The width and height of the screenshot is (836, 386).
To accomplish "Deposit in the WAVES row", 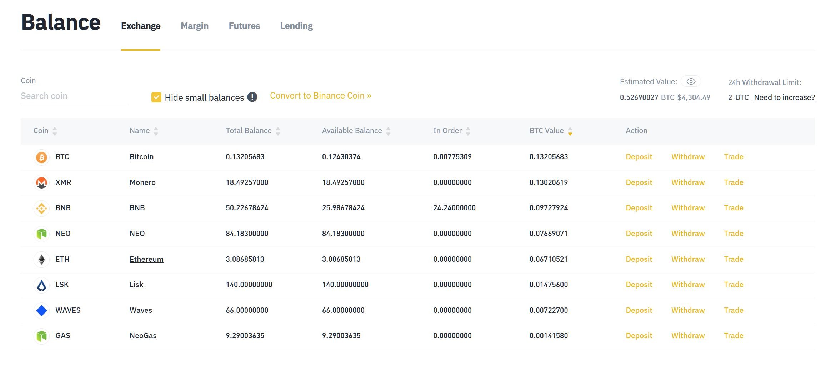I will coord(639,310).
